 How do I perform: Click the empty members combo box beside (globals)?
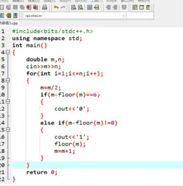point(140,16)
